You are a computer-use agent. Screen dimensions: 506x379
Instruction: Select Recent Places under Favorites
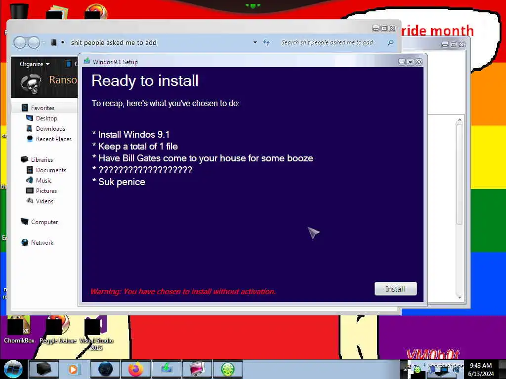[x=54, y=139]
